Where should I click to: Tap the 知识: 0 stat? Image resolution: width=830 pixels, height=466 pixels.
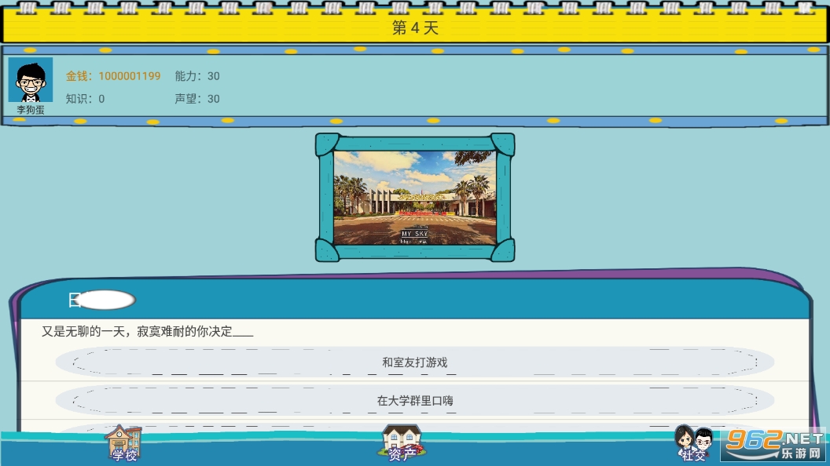click(85, 99)
